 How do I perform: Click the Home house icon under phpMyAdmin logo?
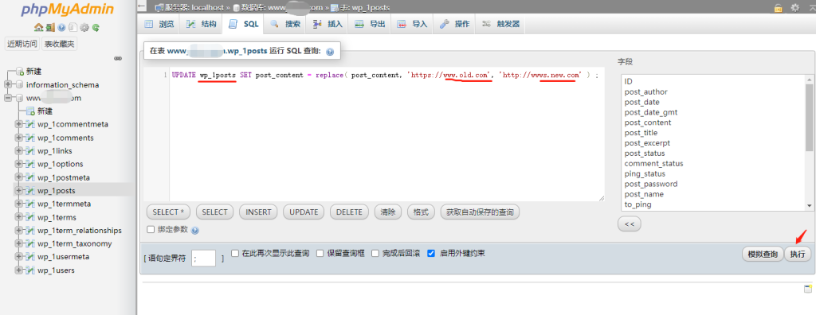[38, 28]
